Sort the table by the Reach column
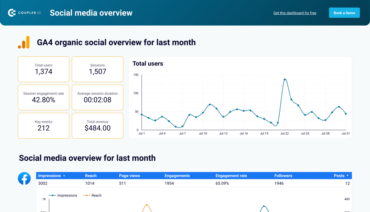This screenshot has height=212, width=370. (x=91, y=176)
